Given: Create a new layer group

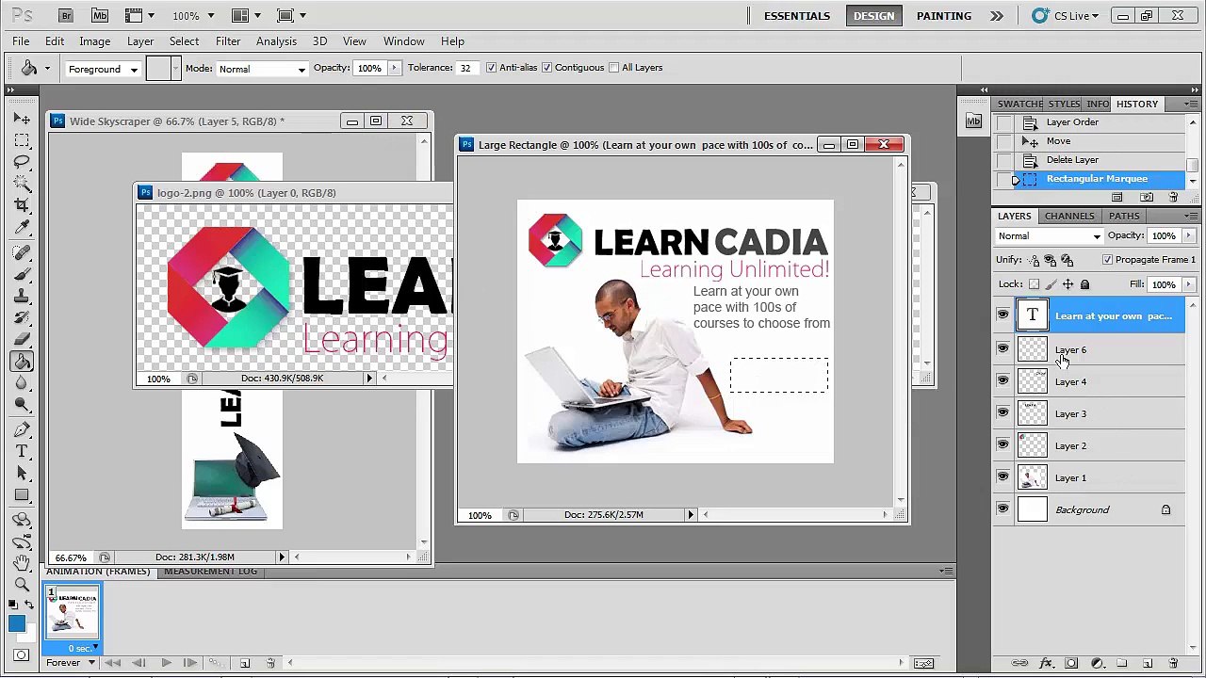Looking at the screenshot, I should pyautogui.click(x=1122, y=663).
